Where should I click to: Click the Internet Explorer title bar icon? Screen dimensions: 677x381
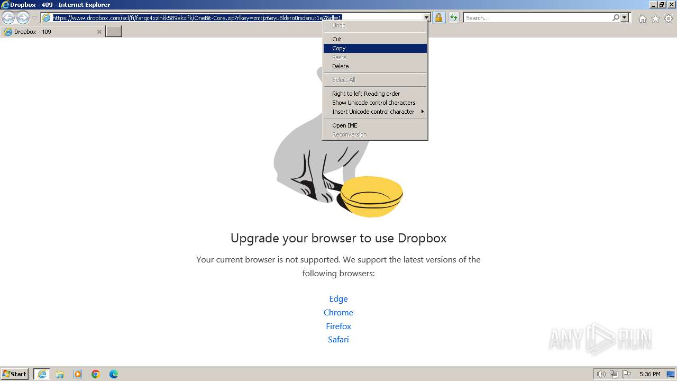point(5,5)
